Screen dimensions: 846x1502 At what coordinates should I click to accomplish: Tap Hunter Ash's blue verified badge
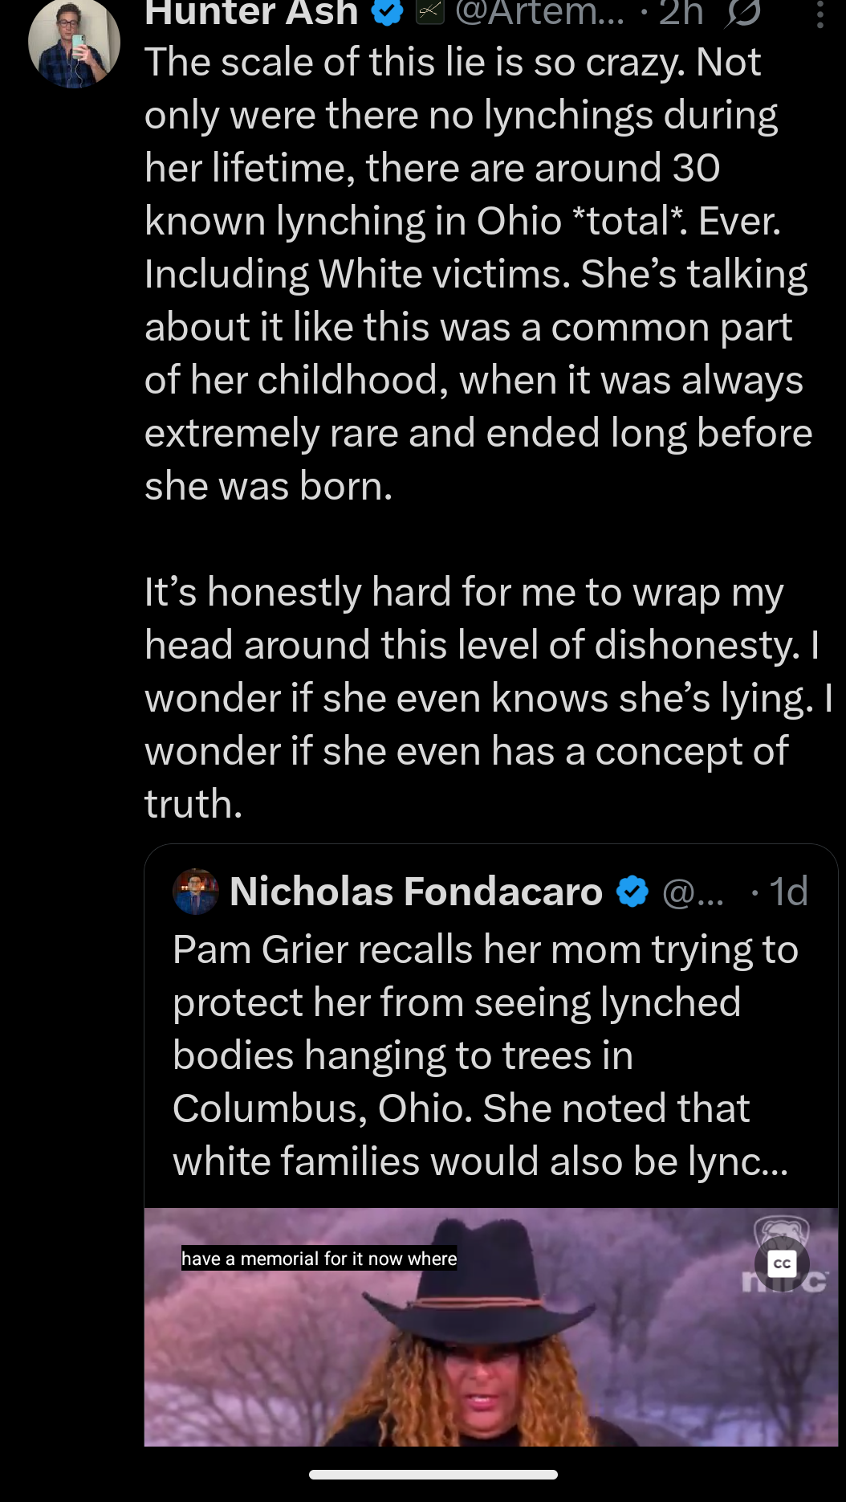click(388, 12)
